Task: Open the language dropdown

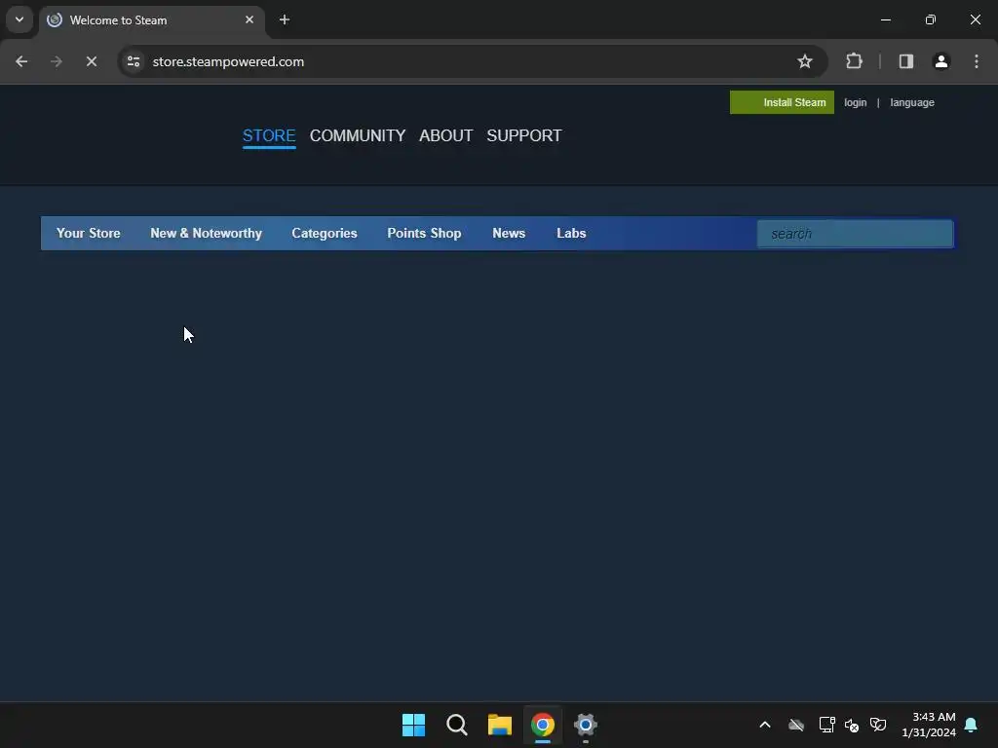Action: [x=912, y=102]
